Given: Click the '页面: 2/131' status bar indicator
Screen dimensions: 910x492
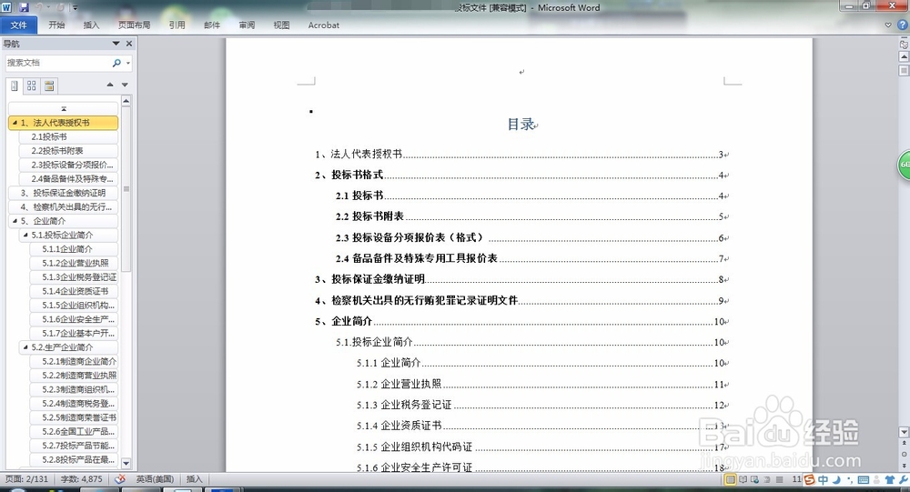Looking at the screenshot, I should pos(26,479).
